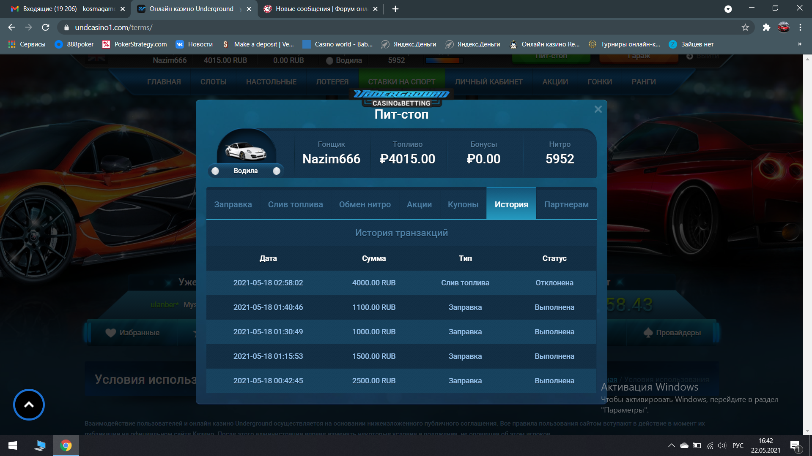Image resolution: width=812 pixels, height=456 pixels.
Task: Open Windows notification center
Action: (x=795, y=446)
